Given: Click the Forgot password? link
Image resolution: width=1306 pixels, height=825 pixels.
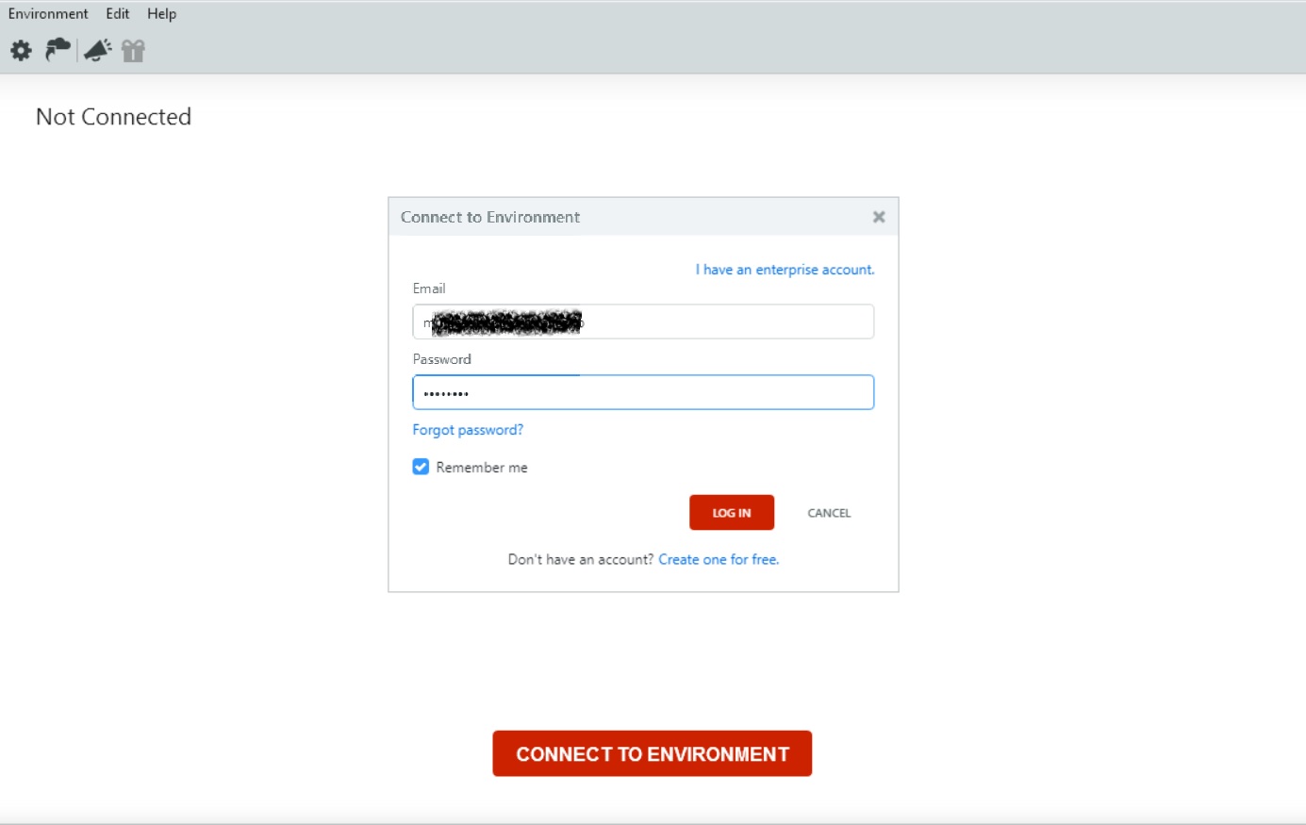Looking at the screenshot, I should (x=468, y=430).
